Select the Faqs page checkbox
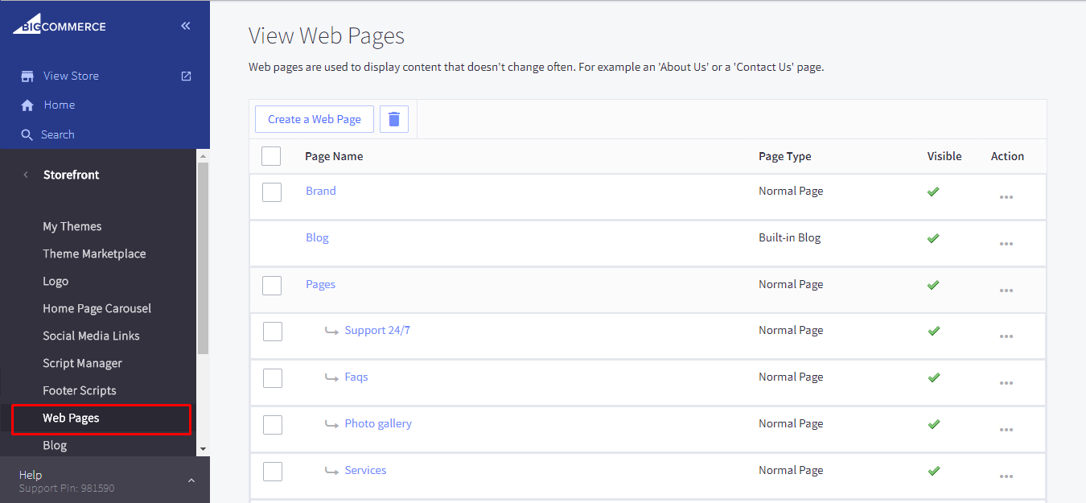1086x503 pixels. pyautogui.click(x=273, y=377)
